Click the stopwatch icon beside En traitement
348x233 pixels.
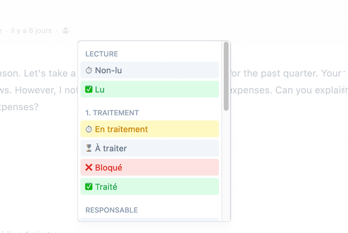(x=89, y=129)
